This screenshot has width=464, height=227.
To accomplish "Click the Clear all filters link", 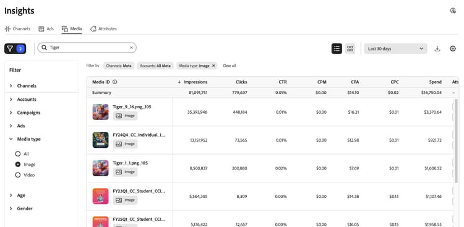I will pos(230,66).
